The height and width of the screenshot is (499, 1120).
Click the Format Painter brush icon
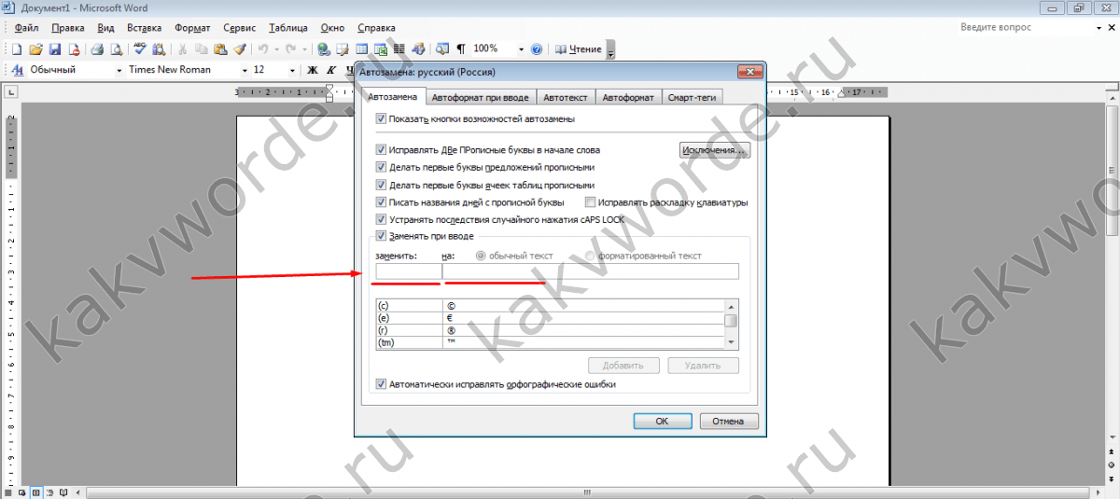pos(239,49)
